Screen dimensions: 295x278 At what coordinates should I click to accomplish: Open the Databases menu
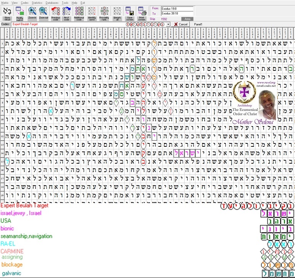[52, 3]
